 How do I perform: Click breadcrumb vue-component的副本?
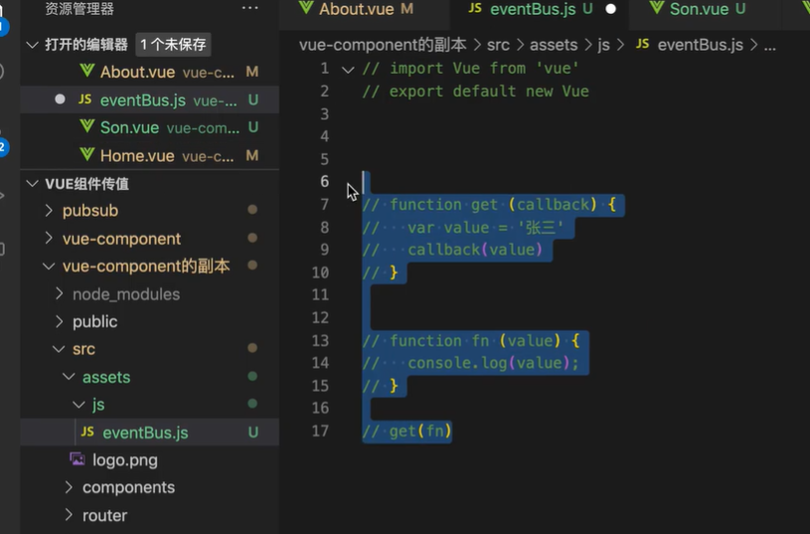[x=383, y=45]
